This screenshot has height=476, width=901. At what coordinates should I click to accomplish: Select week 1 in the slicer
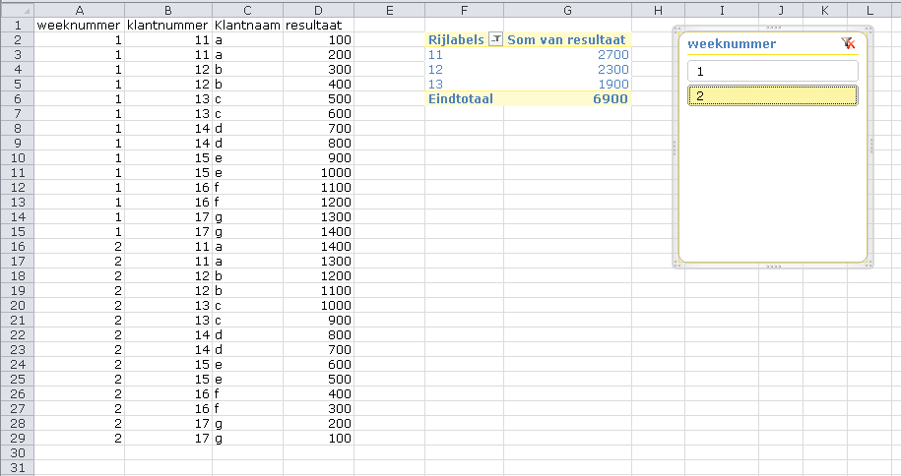[x=773, y=71]
